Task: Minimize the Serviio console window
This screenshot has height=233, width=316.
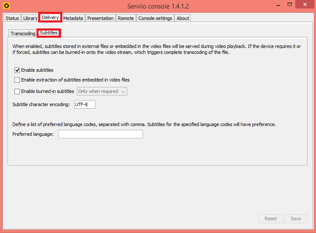Action: 277,5
